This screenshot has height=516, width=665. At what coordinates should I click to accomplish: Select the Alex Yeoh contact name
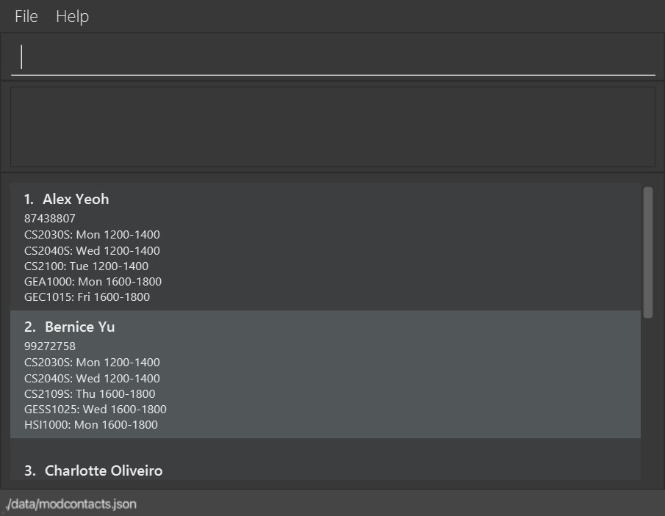[76, 199]
